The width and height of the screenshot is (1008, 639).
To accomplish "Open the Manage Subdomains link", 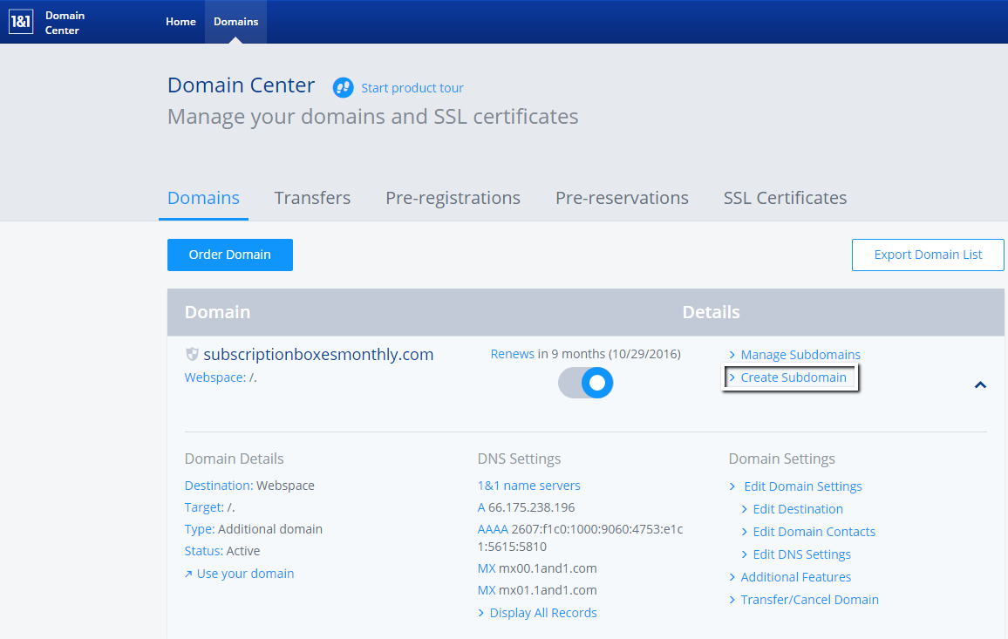I will [800, 355].
